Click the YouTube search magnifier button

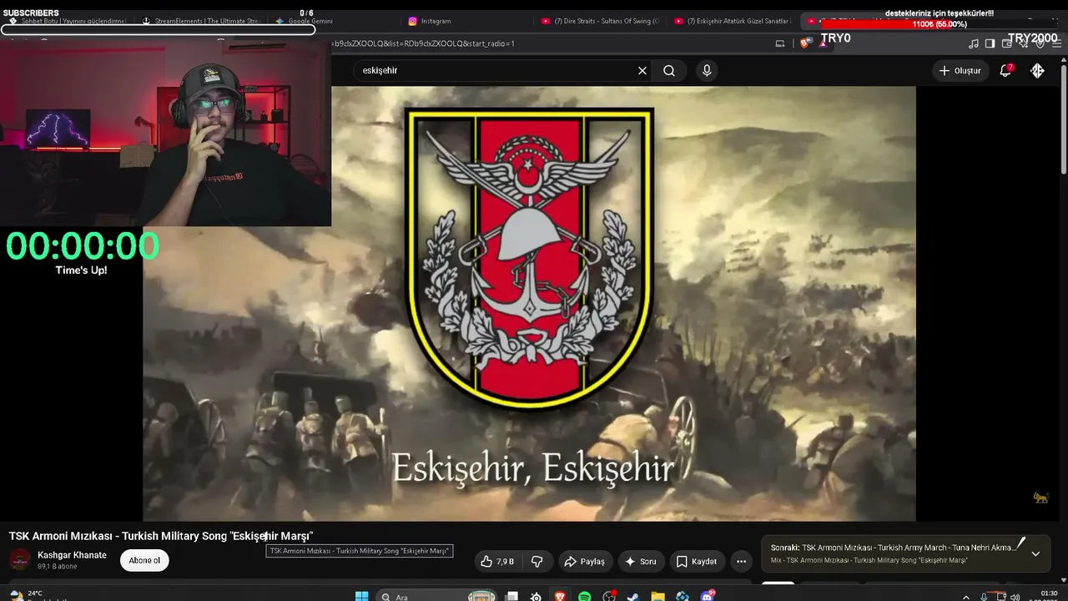click(669, 71)
